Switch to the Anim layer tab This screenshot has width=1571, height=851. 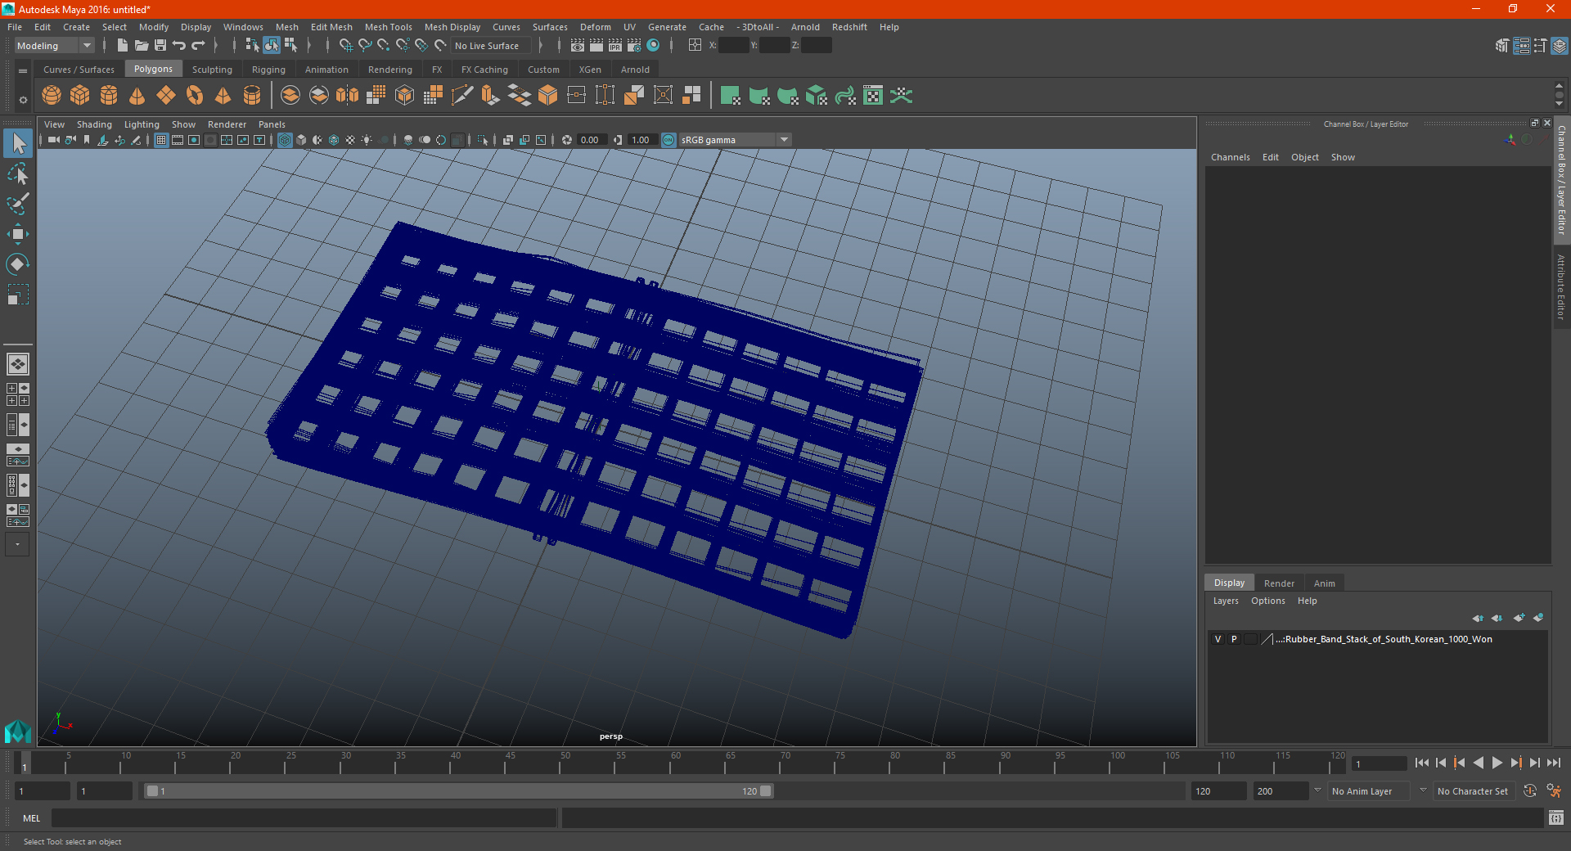tap(1324, 583)
